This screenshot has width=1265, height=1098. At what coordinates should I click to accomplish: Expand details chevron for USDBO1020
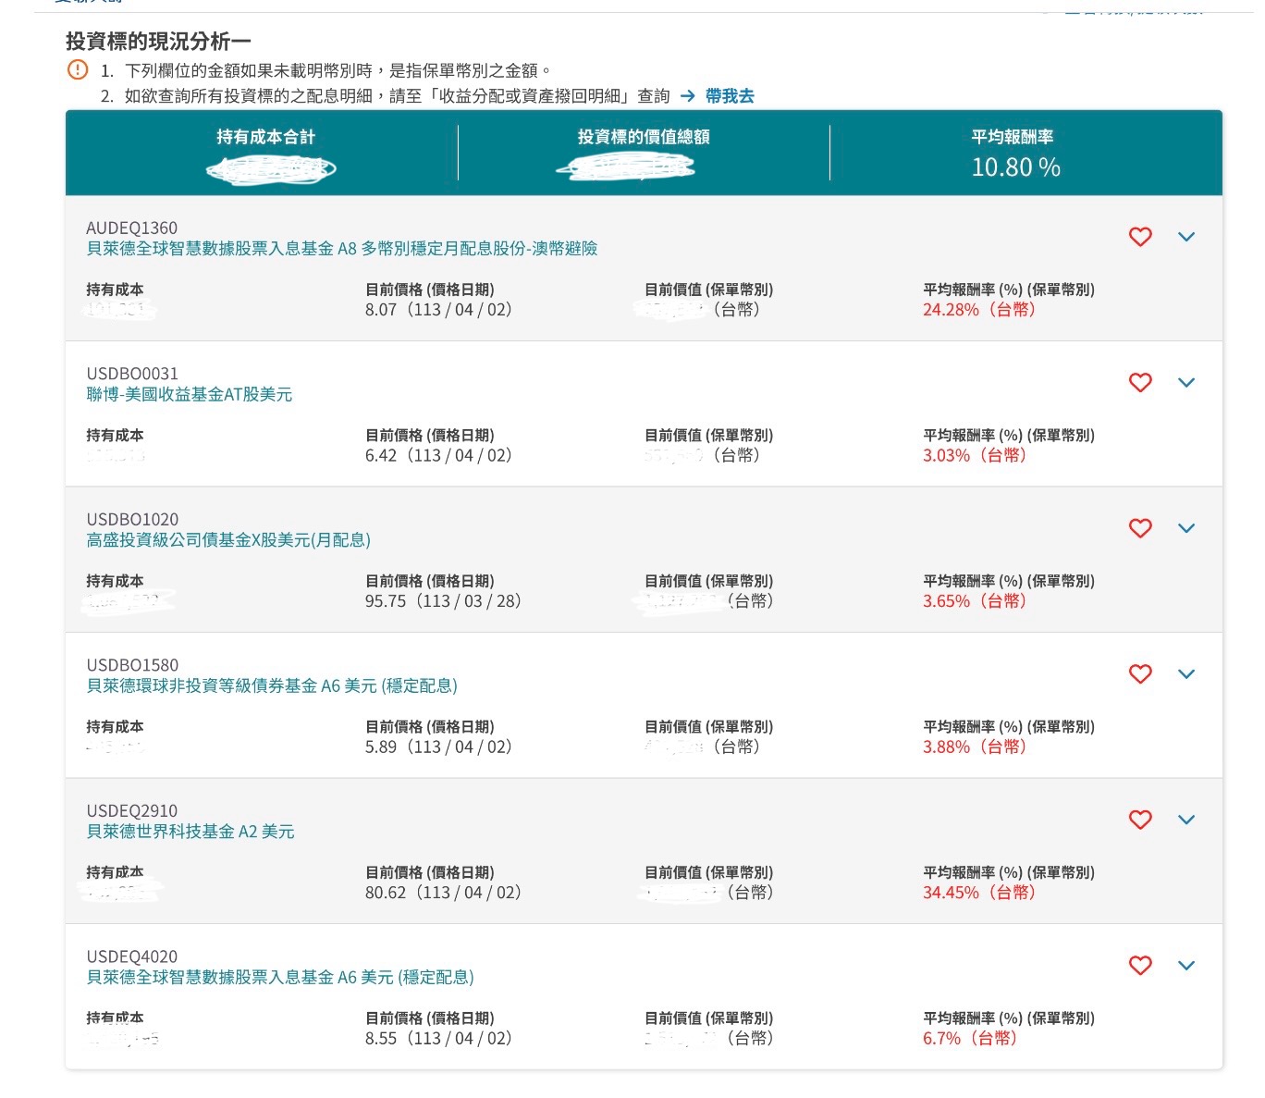1187,528
